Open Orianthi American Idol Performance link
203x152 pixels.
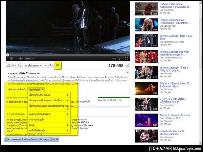tap(175, 22)
